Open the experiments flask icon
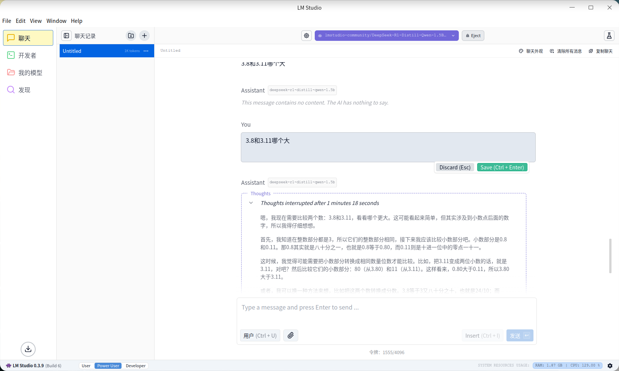The width and height of the screenshot is (619, 371). click(x=609, y=36)
